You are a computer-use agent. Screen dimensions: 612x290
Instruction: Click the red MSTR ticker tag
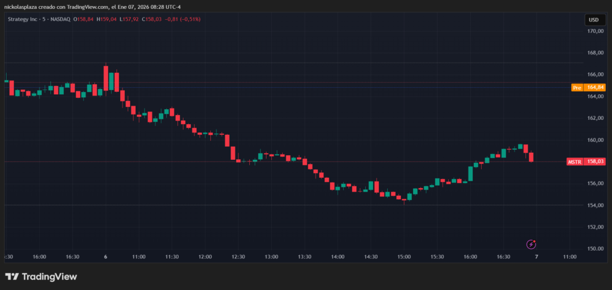coord(574,162)
